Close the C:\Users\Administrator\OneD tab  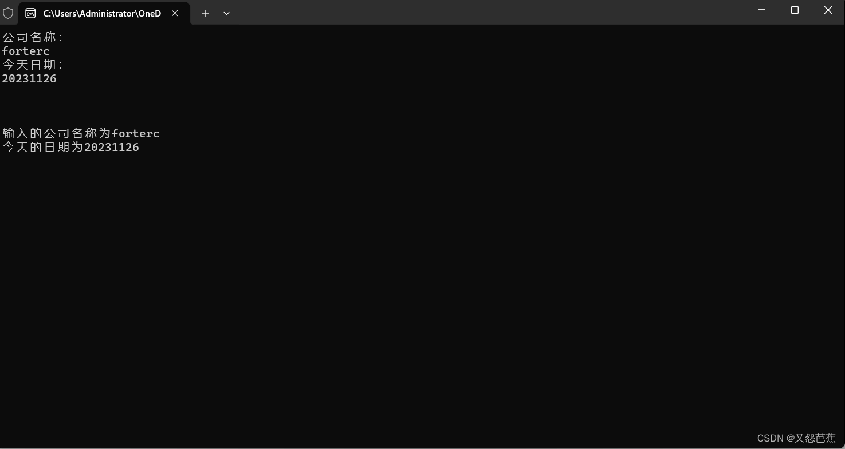[175, 13]
